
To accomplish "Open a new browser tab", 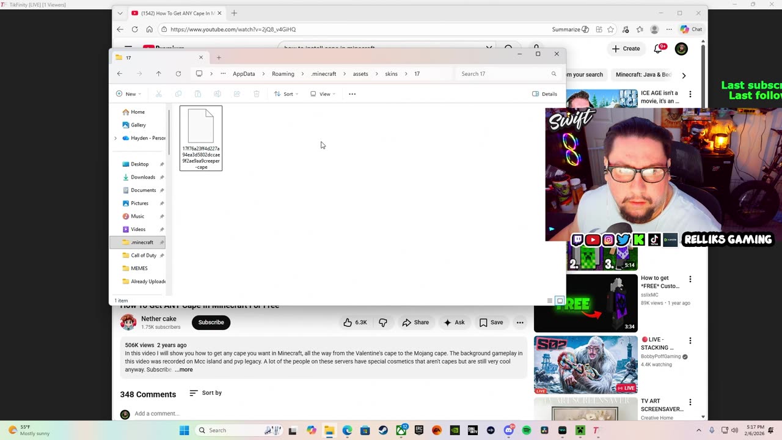I will coord(234,13).
